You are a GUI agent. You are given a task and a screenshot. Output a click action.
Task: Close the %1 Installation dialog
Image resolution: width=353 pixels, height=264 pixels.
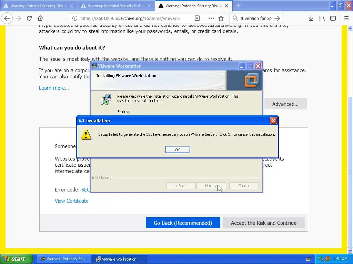(273, 121)
